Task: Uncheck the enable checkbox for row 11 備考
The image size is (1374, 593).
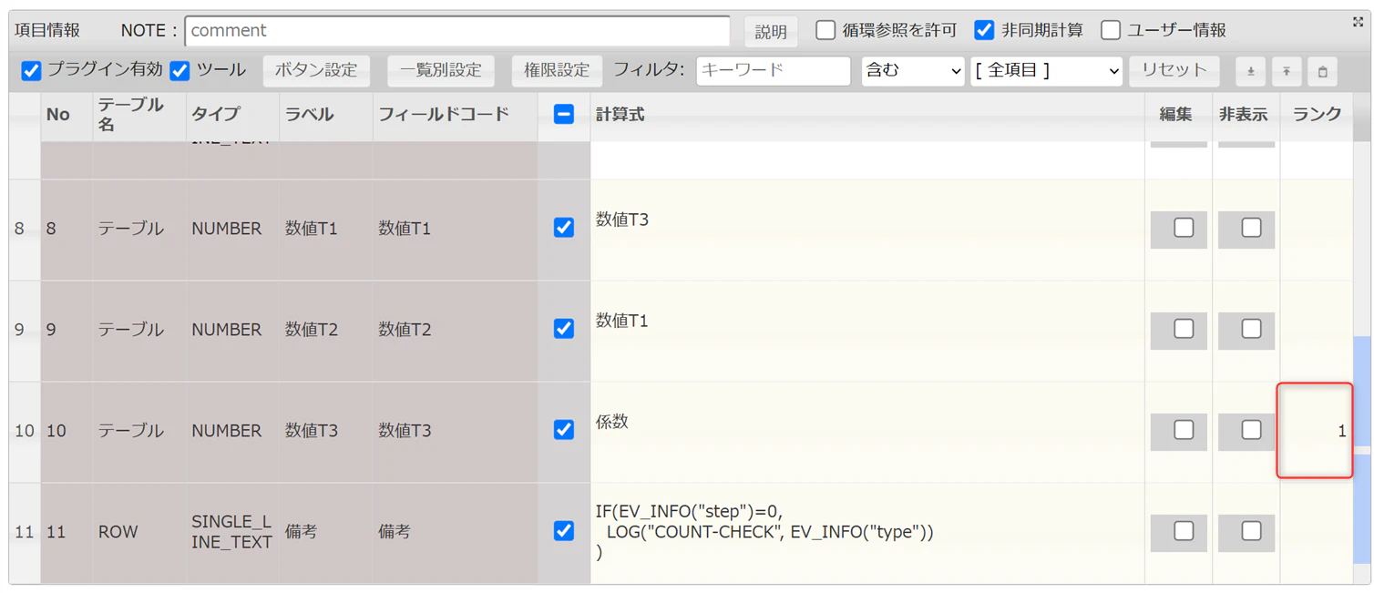Action: click(x=564, y=531)
